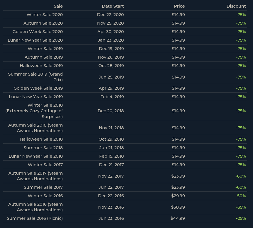
Task: Click Winter Sale 2017 entry
Action: [x=45, y=165]
